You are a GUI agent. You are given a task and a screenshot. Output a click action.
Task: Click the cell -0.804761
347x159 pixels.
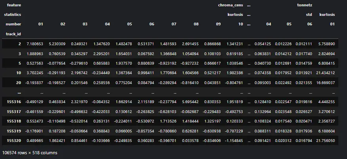(x=234, y=82)
